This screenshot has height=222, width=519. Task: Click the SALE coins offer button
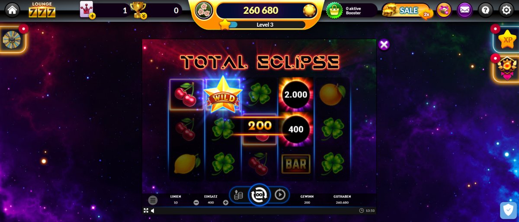click(x=406, y=10)
